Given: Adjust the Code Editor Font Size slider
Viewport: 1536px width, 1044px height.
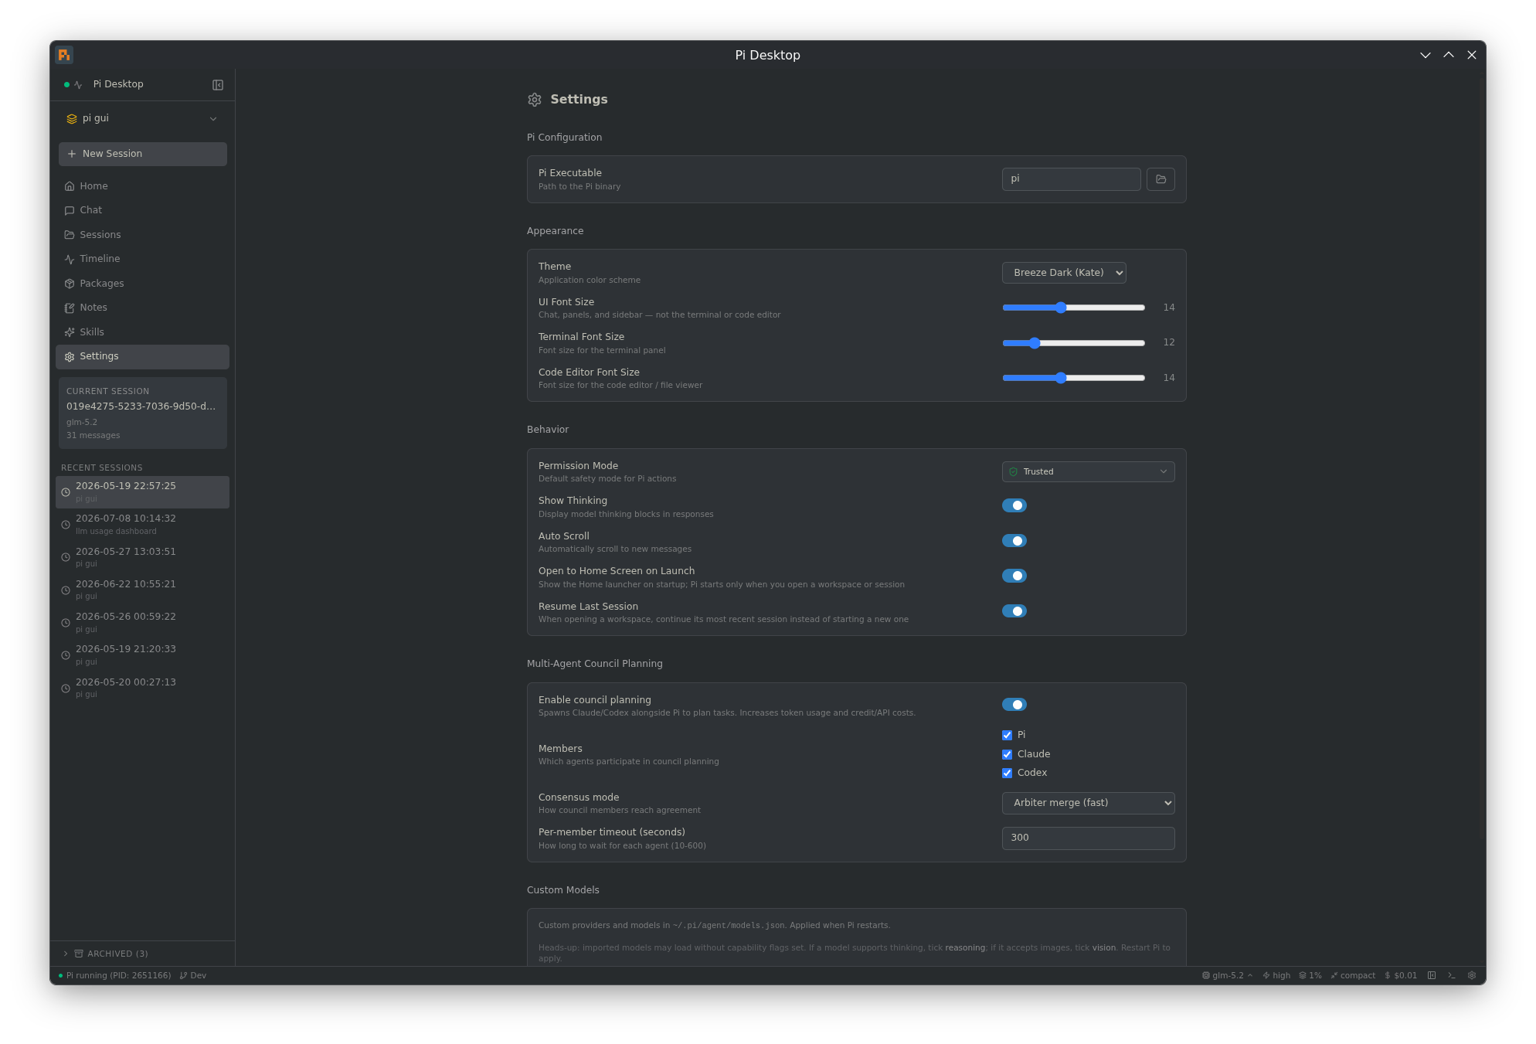Looking at the screenshot, I should (x=1073, y=378).
